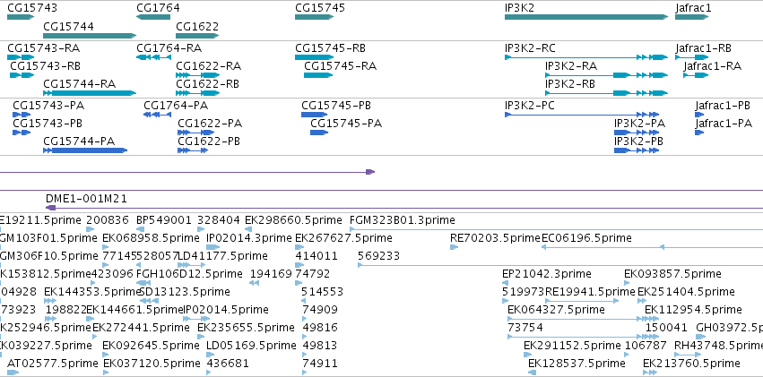Select the 569233 EST label
763x377 pixels.
(378, 255)
